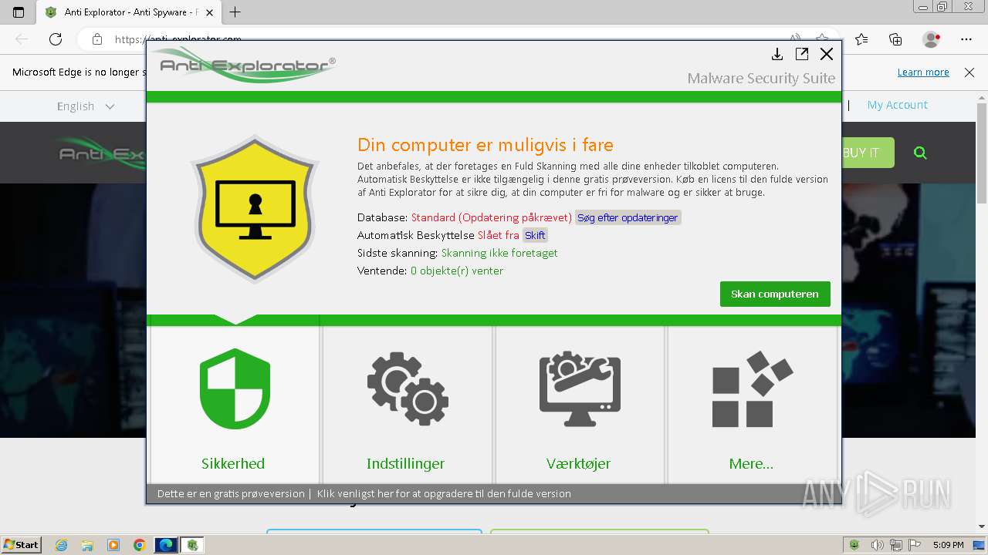Click Learn more link in Edge notification bar

(x=923, y=72)
